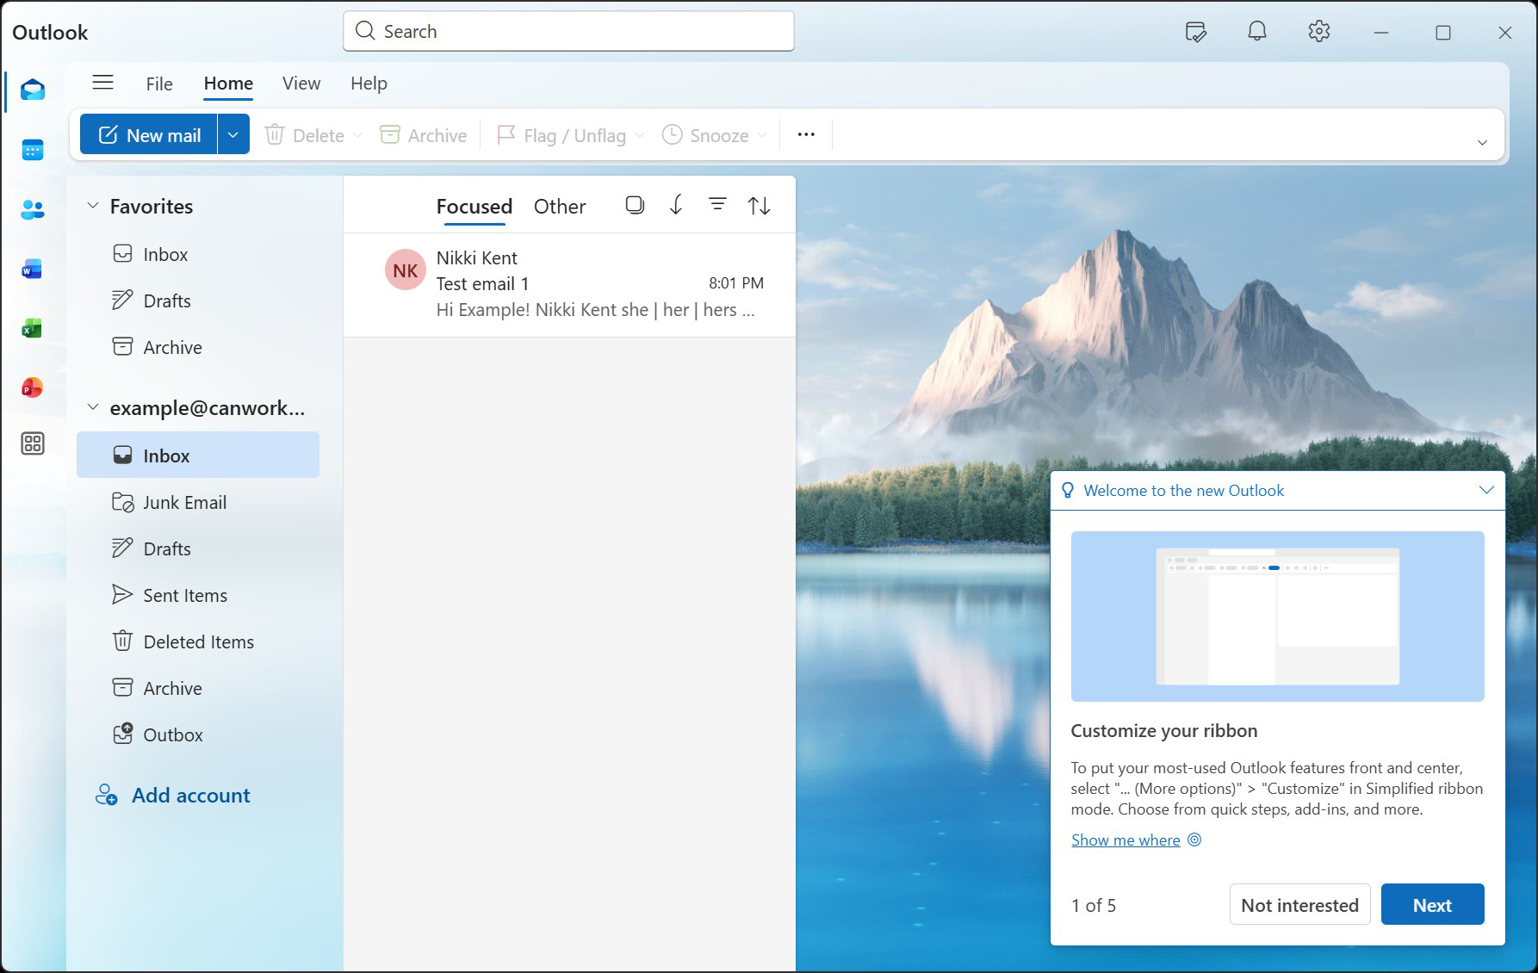
Task: Launch Word from the app sidebar
Action: tap(33, 270)
